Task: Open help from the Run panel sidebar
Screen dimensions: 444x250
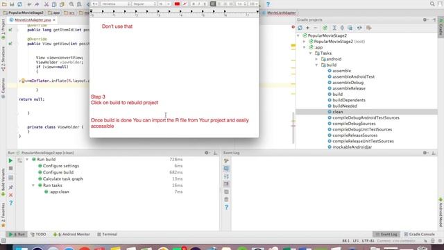Action: point(11,203)
